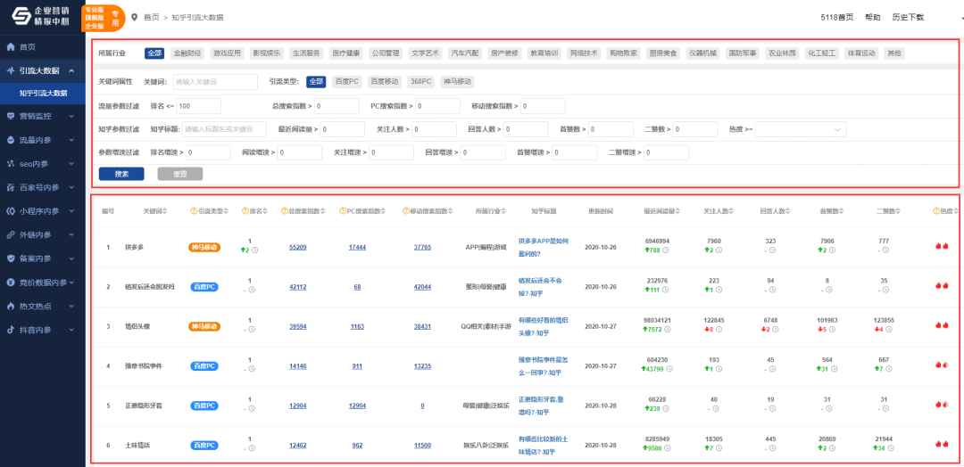This screenshot has width=964, height=467.
Task: Select 医疗健康 industry filter
Action: pos(346,53)
